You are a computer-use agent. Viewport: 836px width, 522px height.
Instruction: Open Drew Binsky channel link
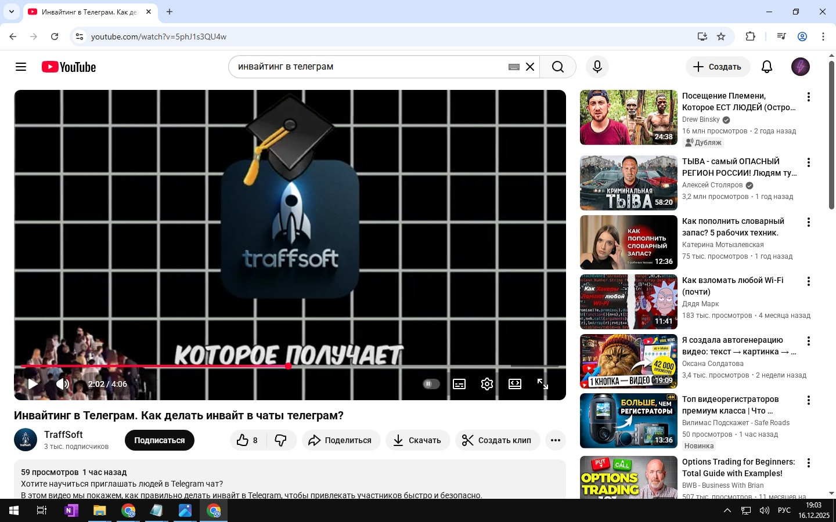point(701,119)
